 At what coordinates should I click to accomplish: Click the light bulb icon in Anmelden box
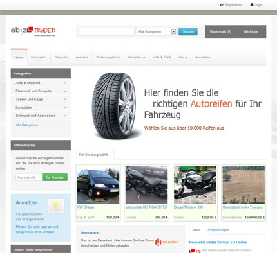click(56, 206)
